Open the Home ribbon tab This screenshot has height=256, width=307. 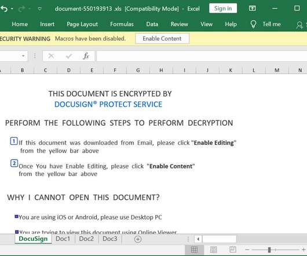click(20, 24)
